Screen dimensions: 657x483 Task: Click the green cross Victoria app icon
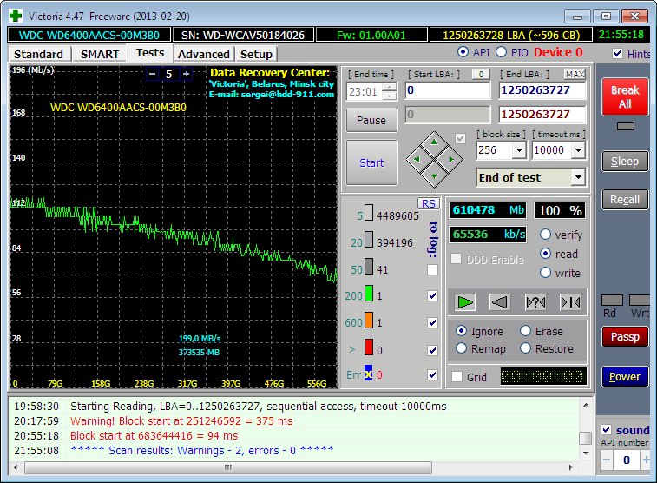16,16
